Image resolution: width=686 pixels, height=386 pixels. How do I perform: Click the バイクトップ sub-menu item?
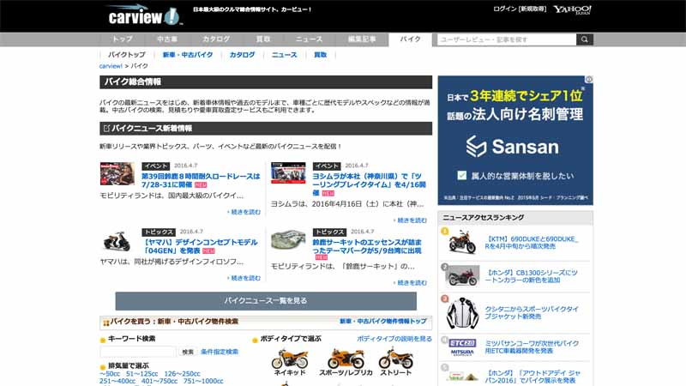127,55
